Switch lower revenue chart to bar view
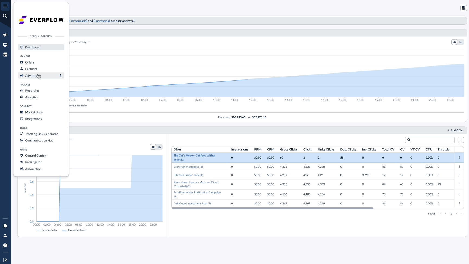 click(x=159, y=147)
